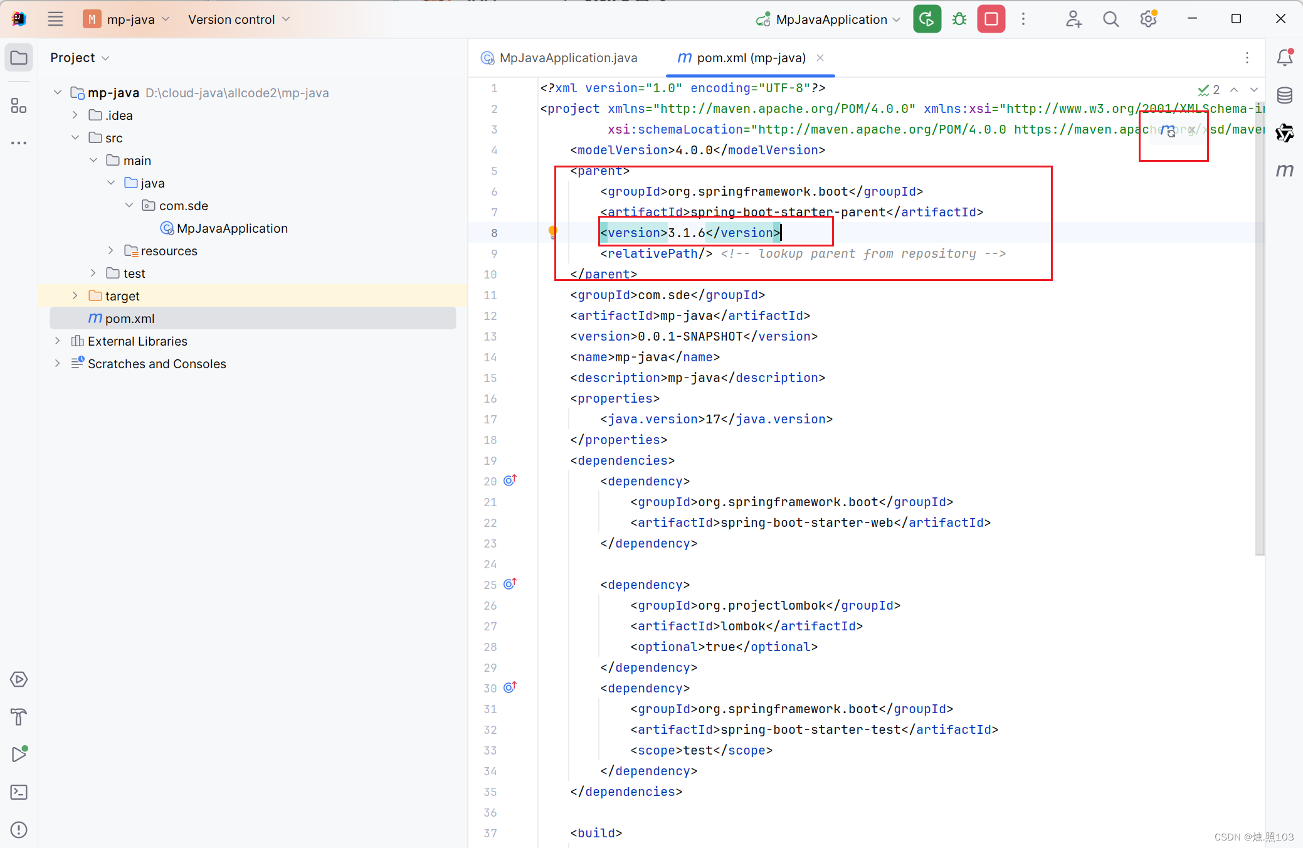This screenshot has width=1303, height=848.
Task: Collapse the src folder
Action: tap(75, 137)
